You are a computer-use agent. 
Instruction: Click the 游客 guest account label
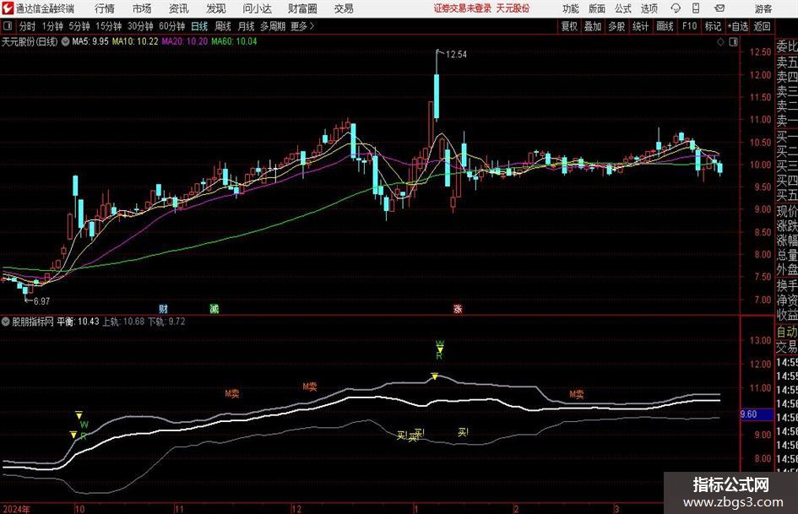(x=763, y=8)
